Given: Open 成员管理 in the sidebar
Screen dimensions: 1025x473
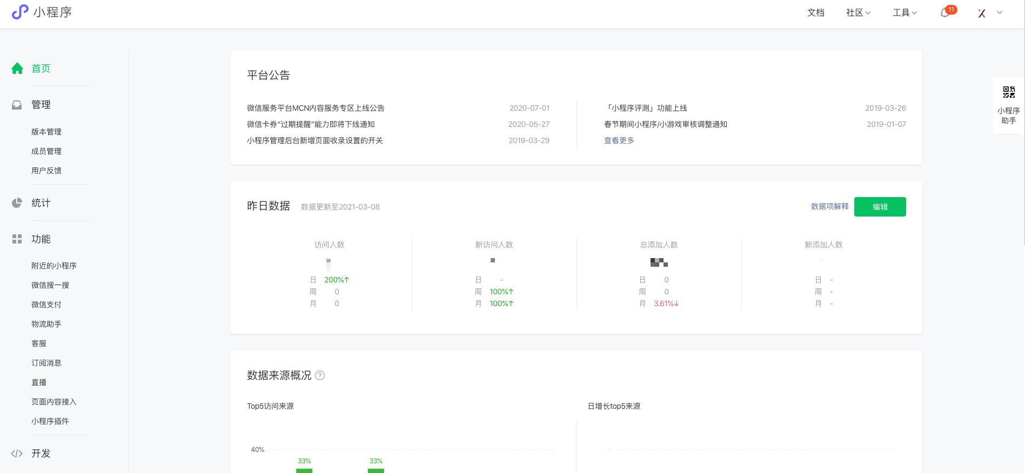Looking at the screenshot, I should [46, 151].
